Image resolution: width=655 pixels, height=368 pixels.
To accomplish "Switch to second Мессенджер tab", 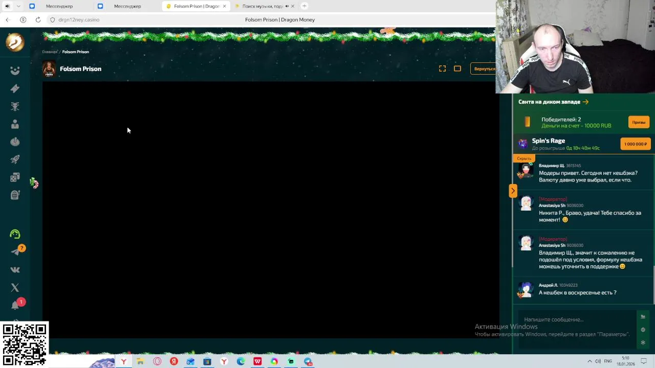I will tap(127, 6).
